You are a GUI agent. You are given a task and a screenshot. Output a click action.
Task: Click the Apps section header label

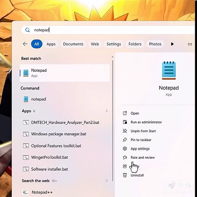click(27, 111)
